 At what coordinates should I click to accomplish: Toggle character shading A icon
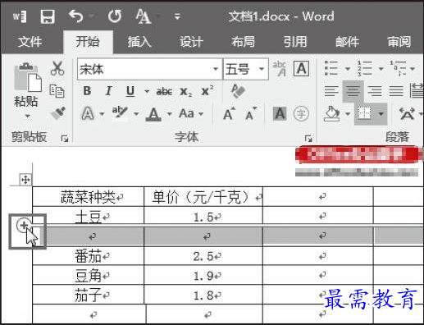tap(280, 113)
